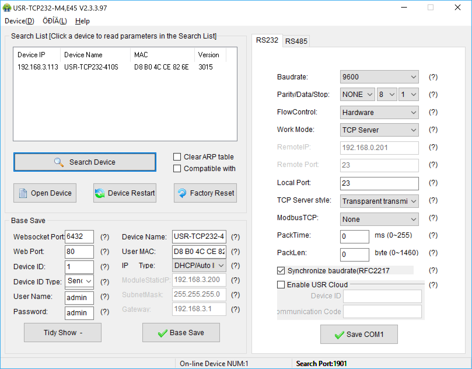Click the Factory Reset button

tap(205, 193)
